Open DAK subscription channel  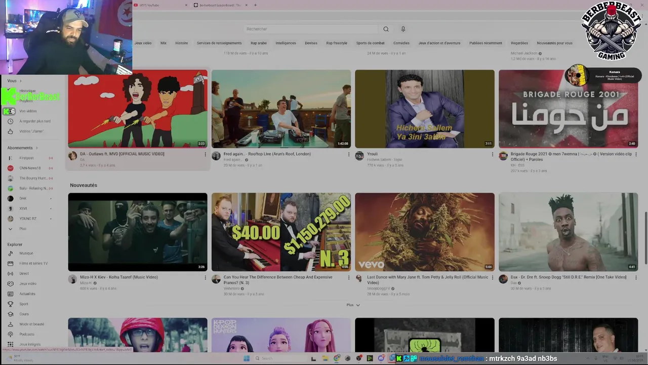[23, 198]
